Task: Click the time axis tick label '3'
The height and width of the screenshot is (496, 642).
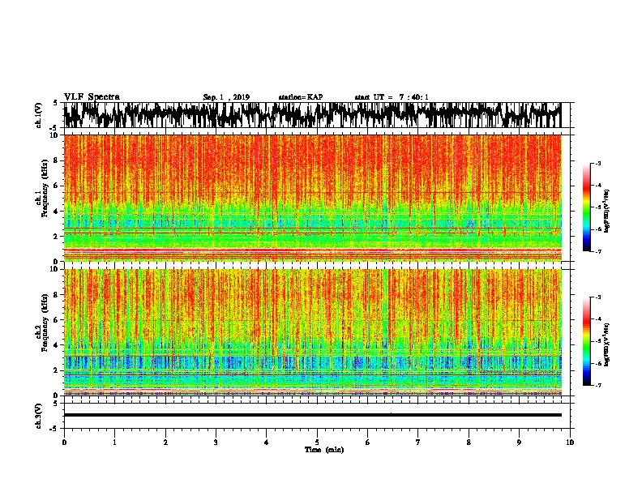Action: 216,443
